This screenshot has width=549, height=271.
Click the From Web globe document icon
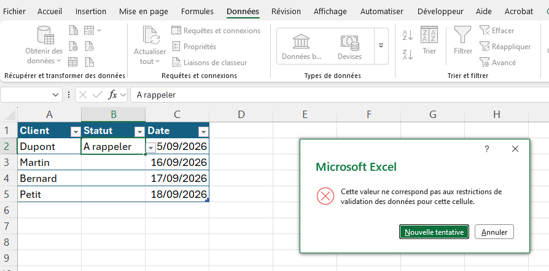(74, 46)
